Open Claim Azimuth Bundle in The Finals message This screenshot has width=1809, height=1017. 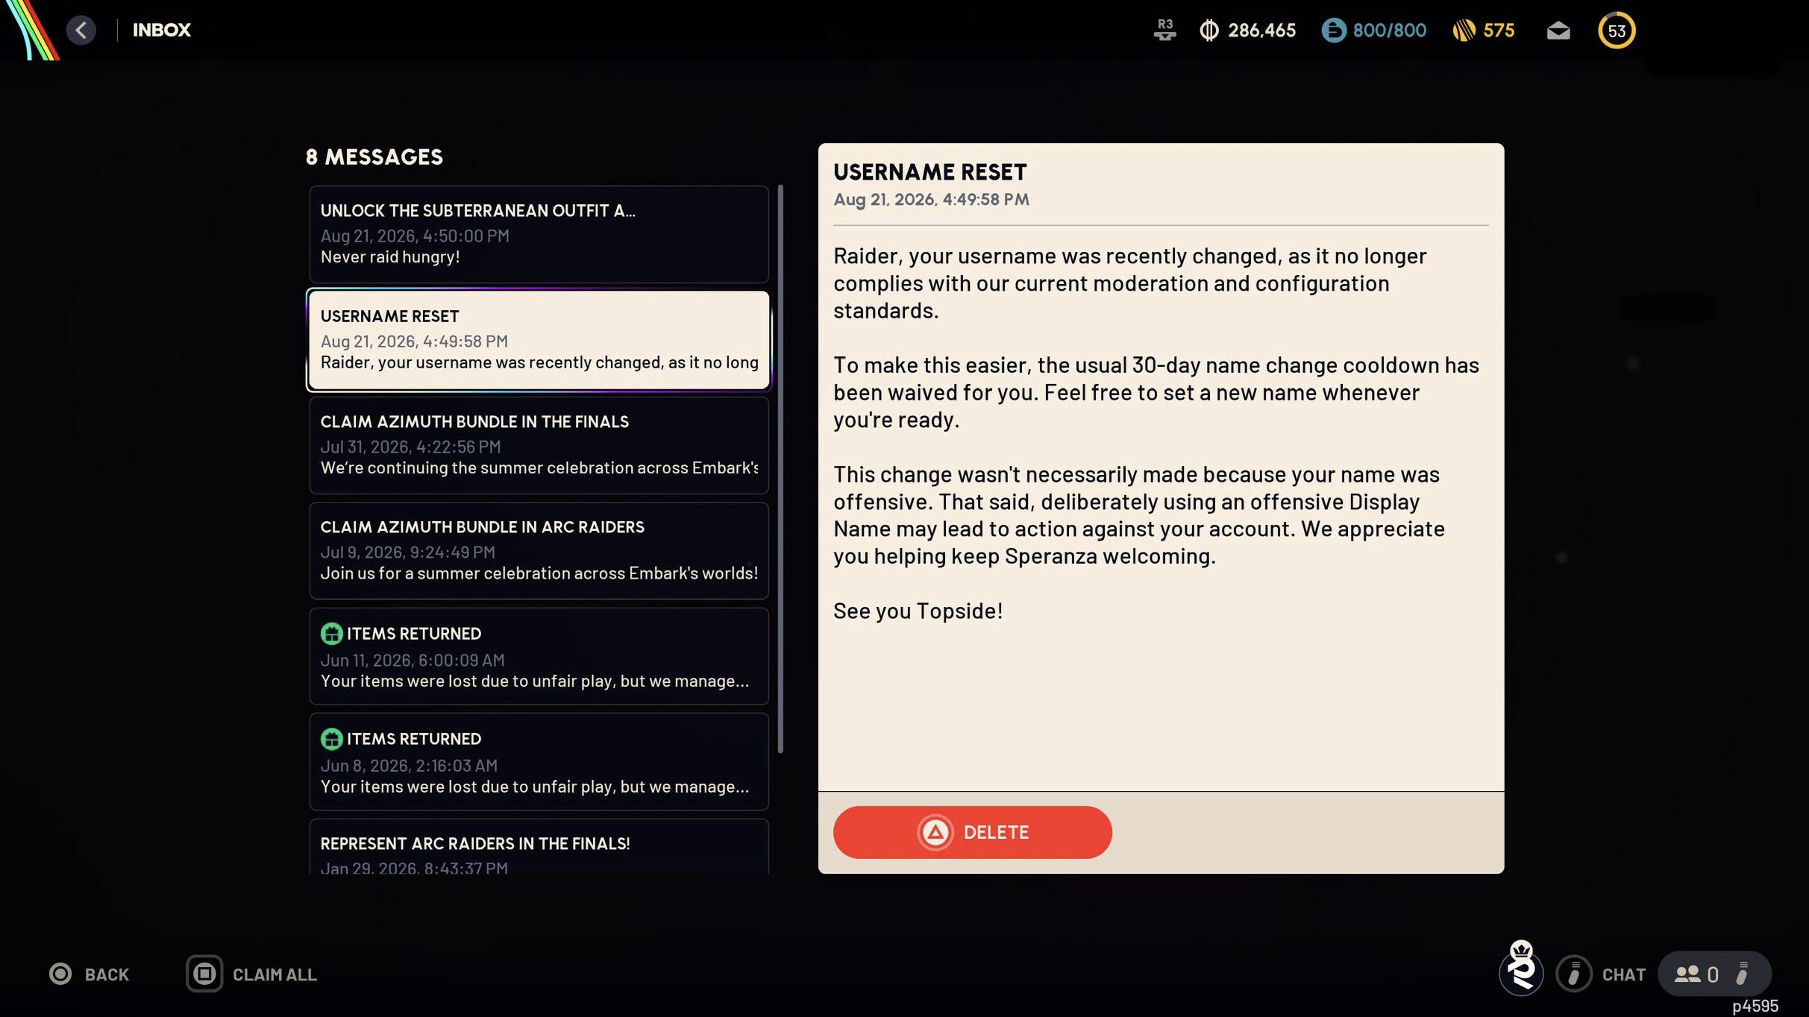tap(539, 445)
